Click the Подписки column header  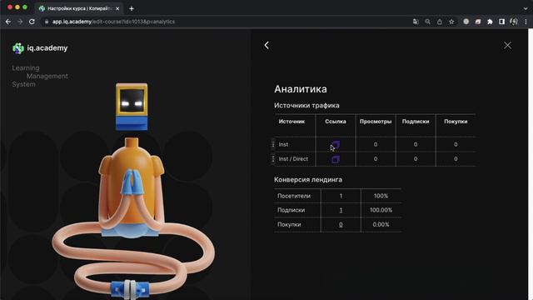coord(416,122)
